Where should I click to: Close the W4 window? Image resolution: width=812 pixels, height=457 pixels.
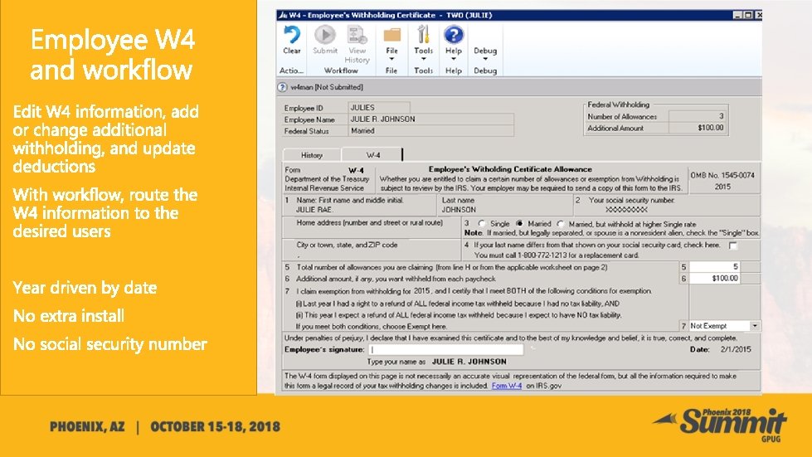(758, 15)
